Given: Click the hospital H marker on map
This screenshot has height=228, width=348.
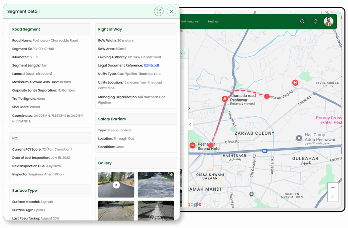Looking at the screenshot, I should coord(295,83).
